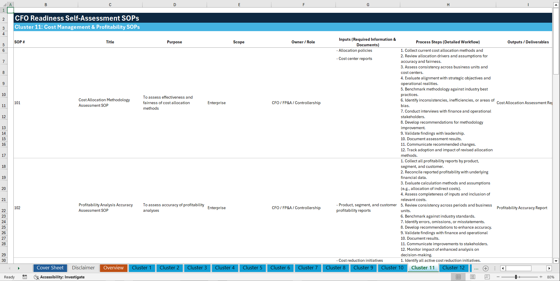
Task: Open sheet options via vertical dots
Action: [x=495, y=268]
